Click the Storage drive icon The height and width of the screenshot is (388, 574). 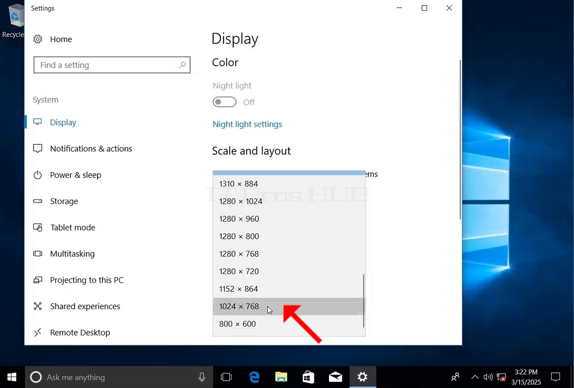tap(38, 201)
